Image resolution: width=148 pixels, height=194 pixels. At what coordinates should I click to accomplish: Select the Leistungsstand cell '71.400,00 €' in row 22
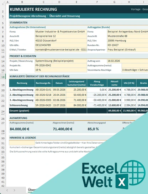(x=76, y=100)
